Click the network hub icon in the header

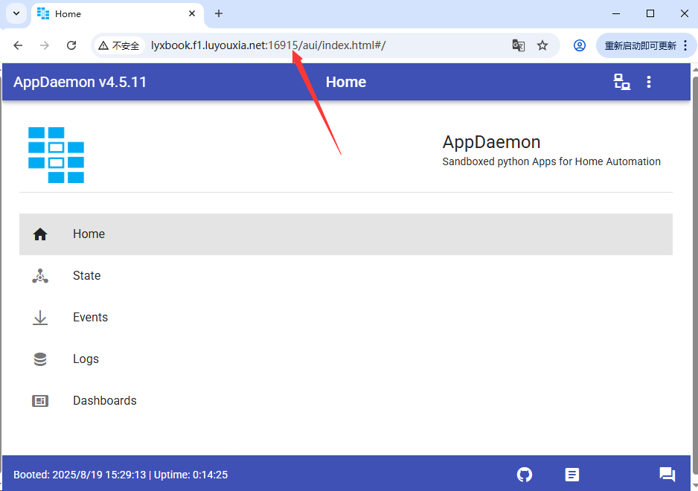point(621,82)
